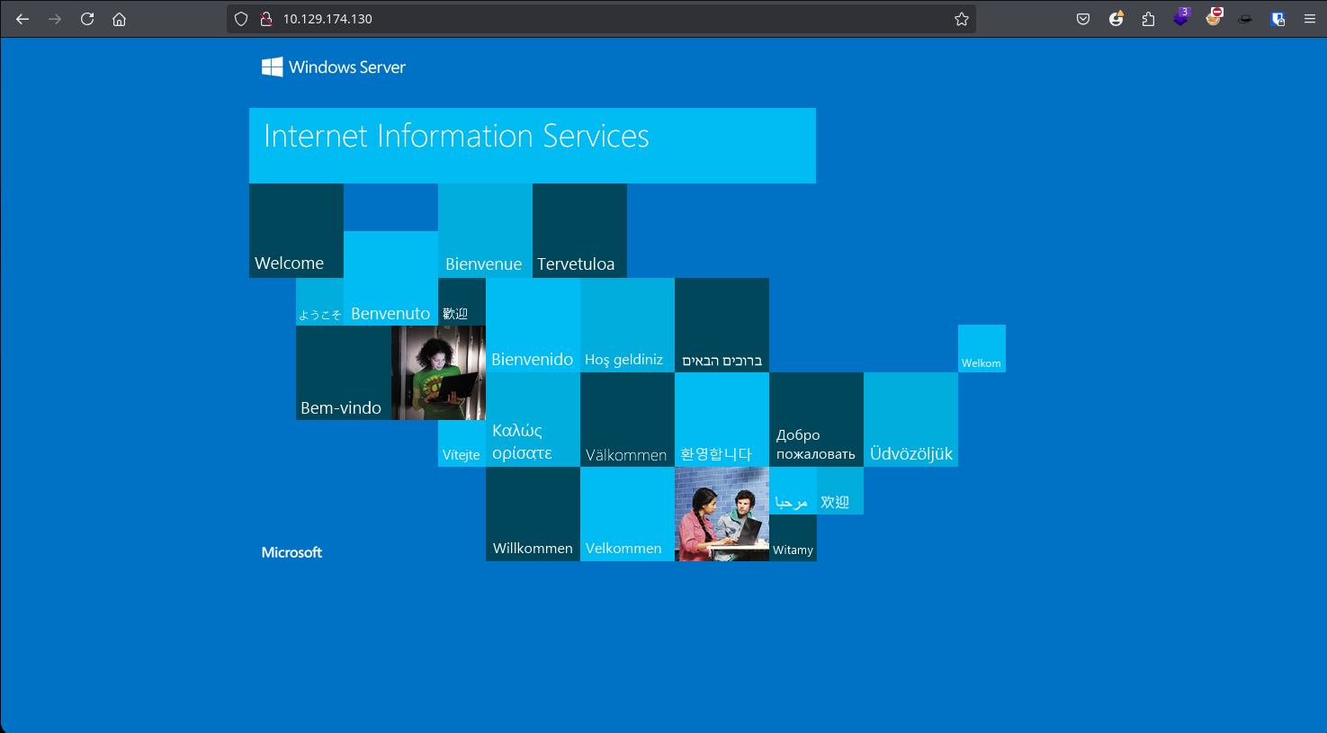Open the FoxyProxy fox extension icon
1327x733 pixels.
(x=1214, y=17)
